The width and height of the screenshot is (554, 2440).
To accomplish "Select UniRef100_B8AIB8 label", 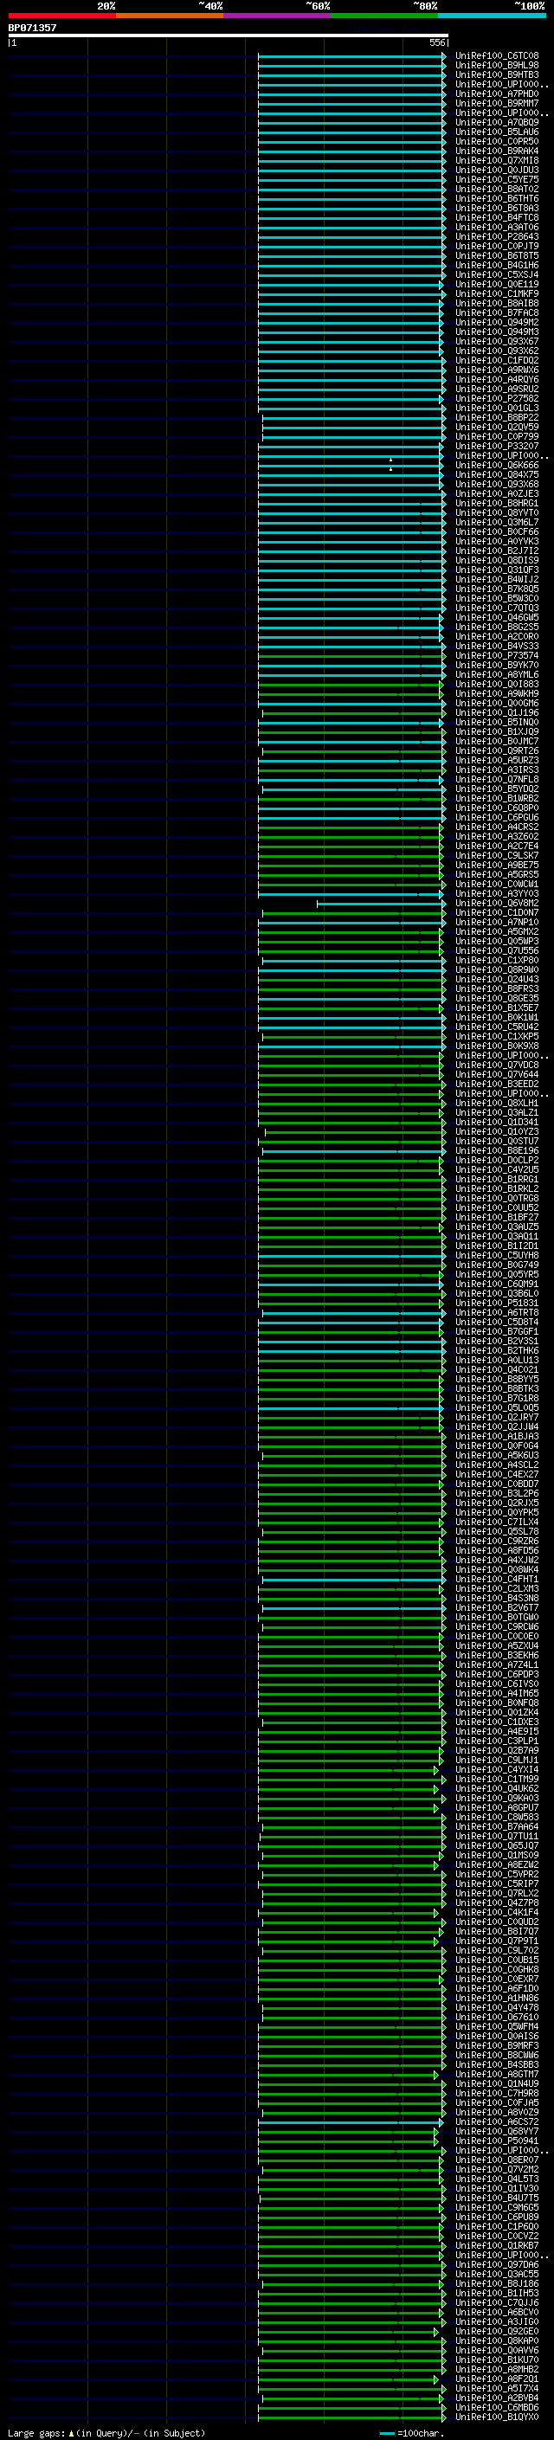I will (x=496, y=303).
